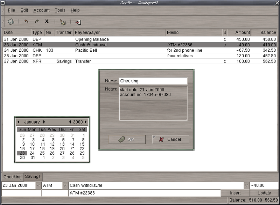
Task: Click the S status column header
Action: click(225, 32)
